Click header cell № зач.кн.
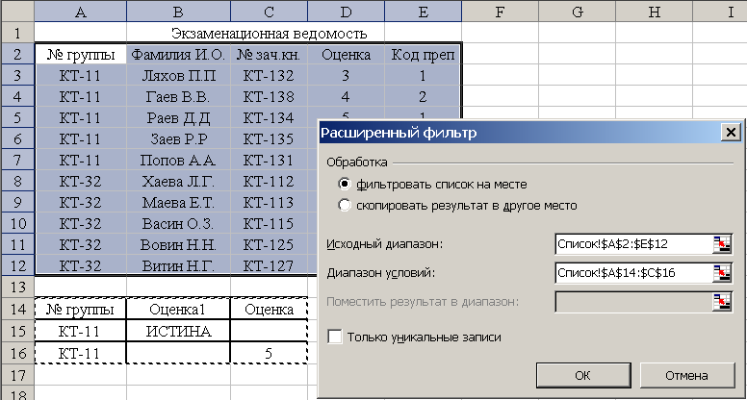This screenshot has height=400, width=747. coord(270,55)
